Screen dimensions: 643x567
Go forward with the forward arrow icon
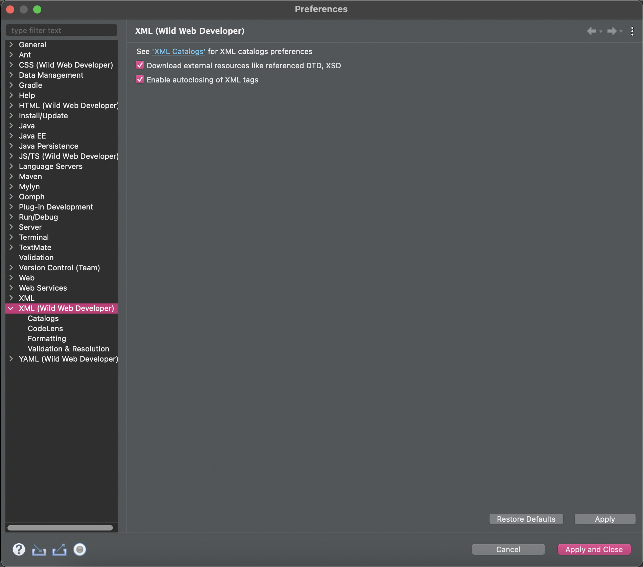coord(612,31)
